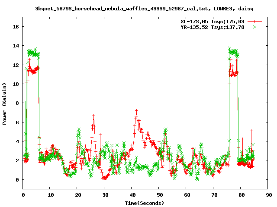The image size is (277, 207).
Task: Click the y-axis tick label 12
Action: coord(16,65)
